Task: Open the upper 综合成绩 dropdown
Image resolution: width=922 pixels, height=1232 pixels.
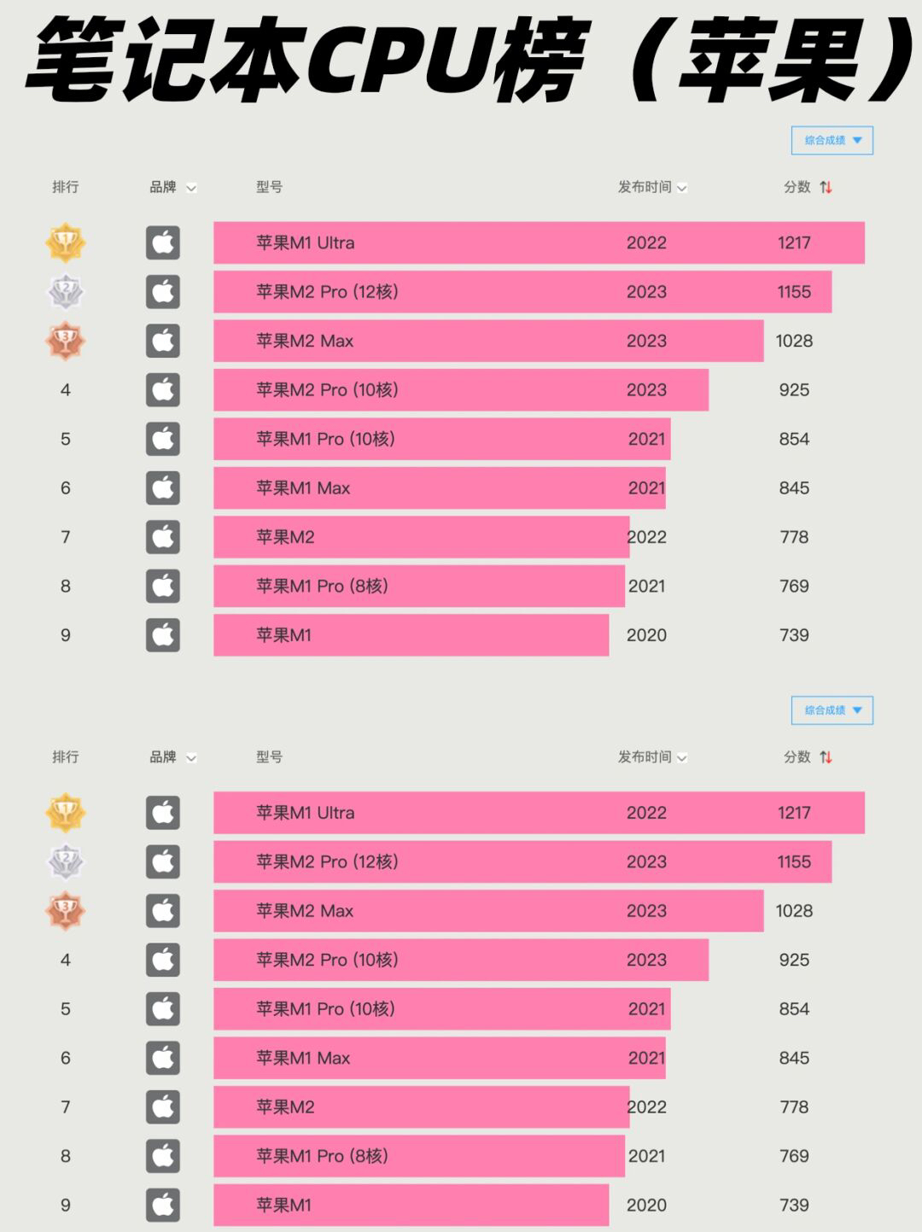Action: [x=832, y=141]
